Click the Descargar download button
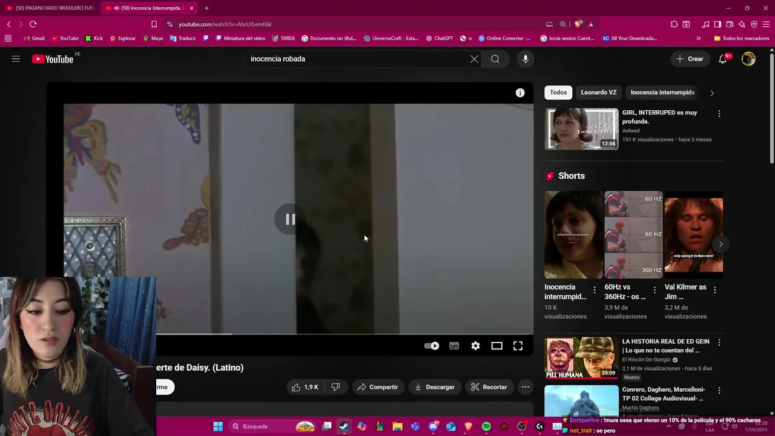Screen dimensions: 775x436 point(435,387)
